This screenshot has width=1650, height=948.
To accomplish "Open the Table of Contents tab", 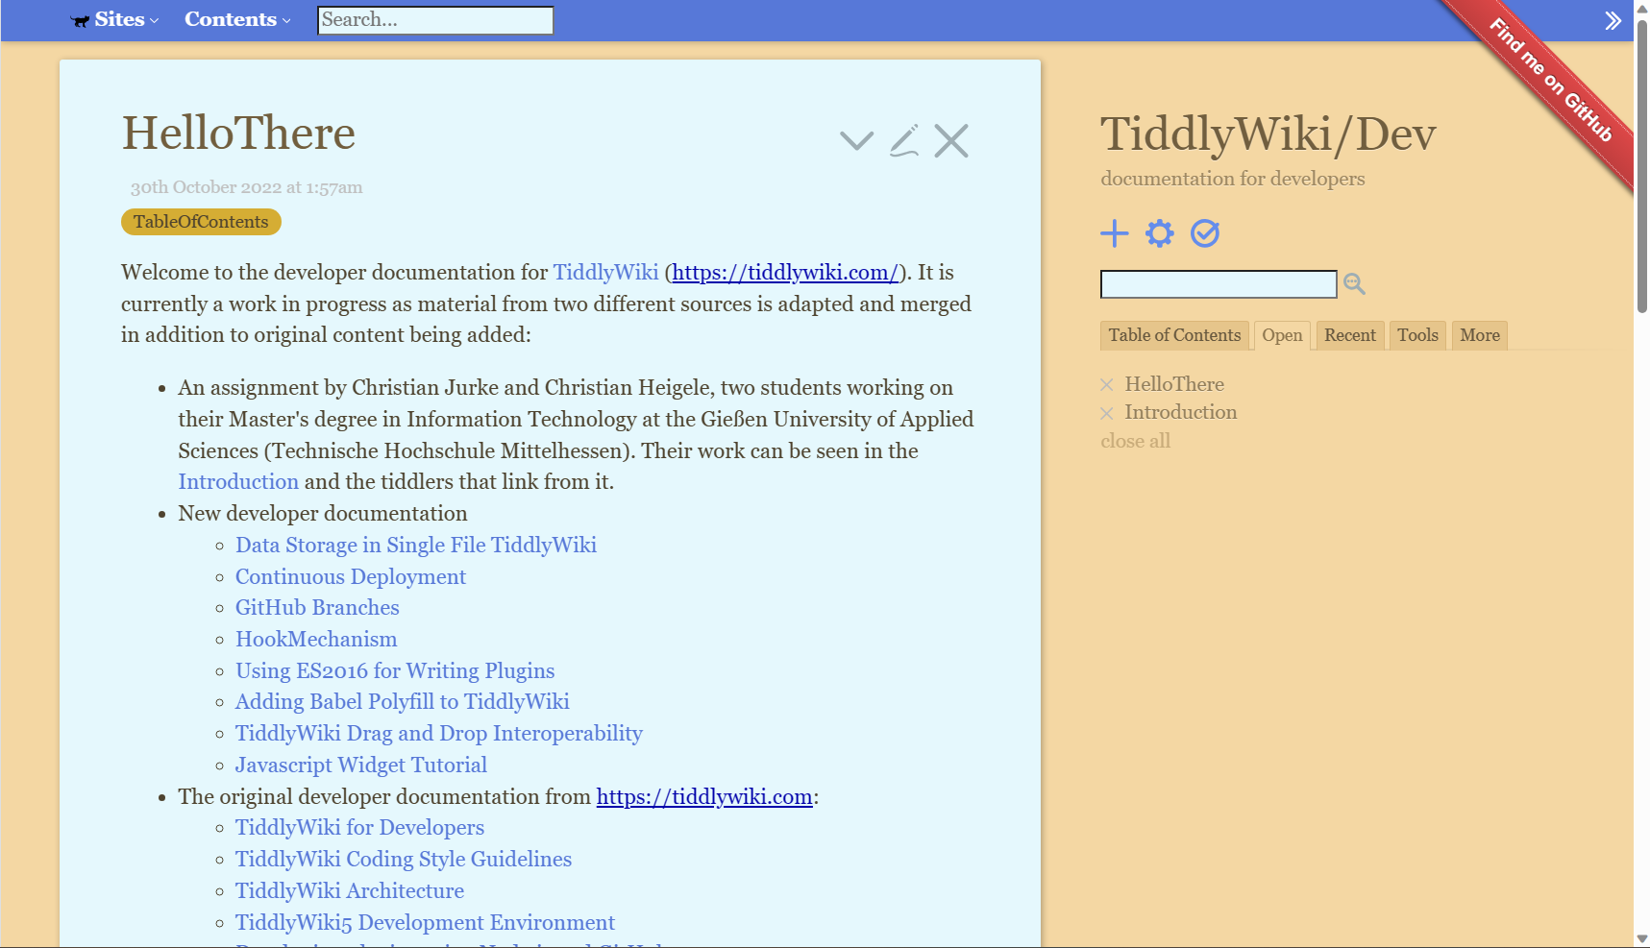I will click(x=1174, y=335).
